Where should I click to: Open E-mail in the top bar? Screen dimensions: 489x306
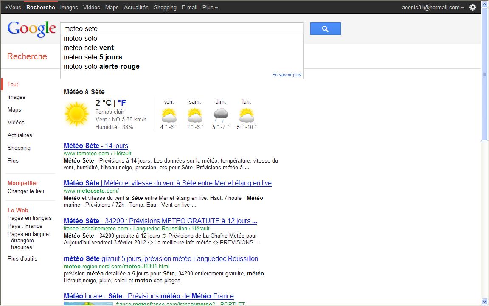tap(189, 7)
